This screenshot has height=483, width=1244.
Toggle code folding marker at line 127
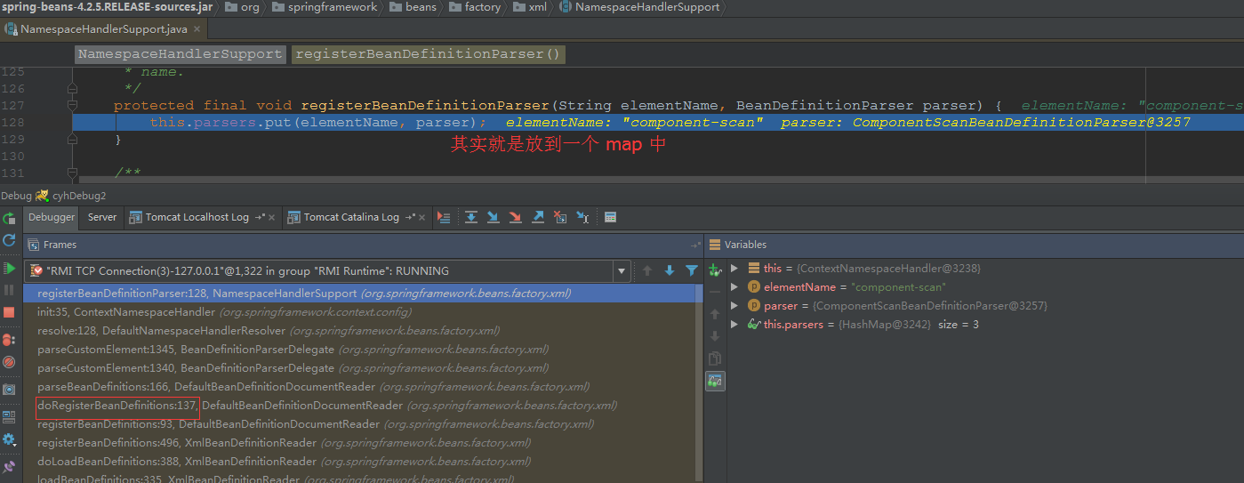(x=71, y=105)
